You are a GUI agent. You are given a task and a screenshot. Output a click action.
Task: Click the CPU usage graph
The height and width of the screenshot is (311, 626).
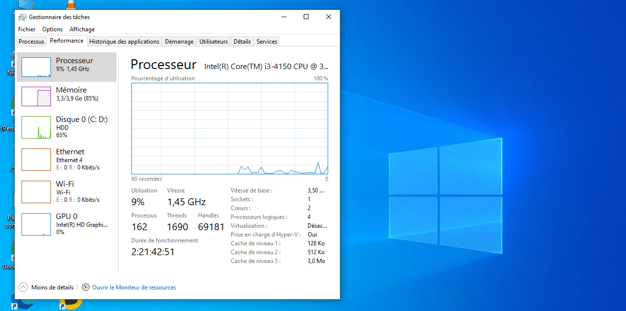(230, 129)
